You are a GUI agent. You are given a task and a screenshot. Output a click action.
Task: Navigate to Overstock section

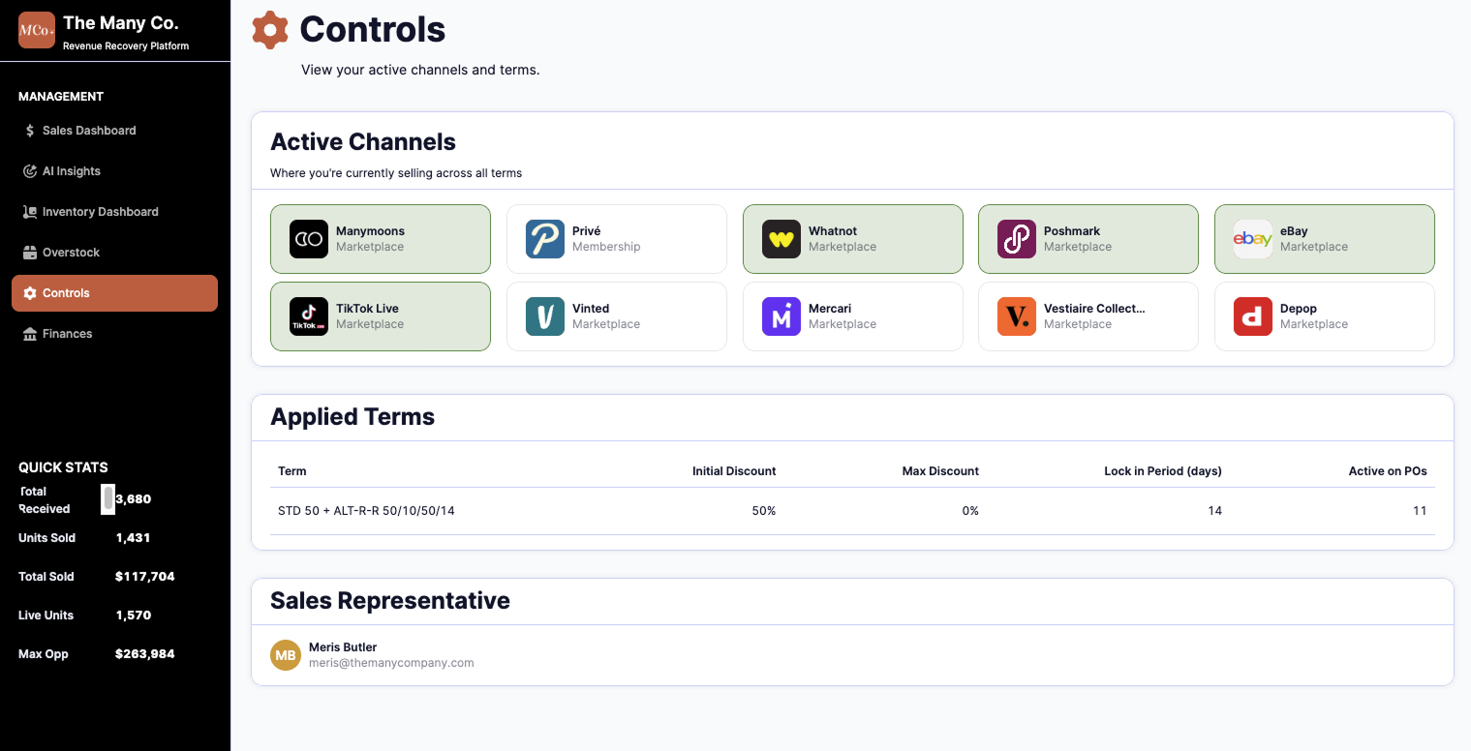point(114,253)
